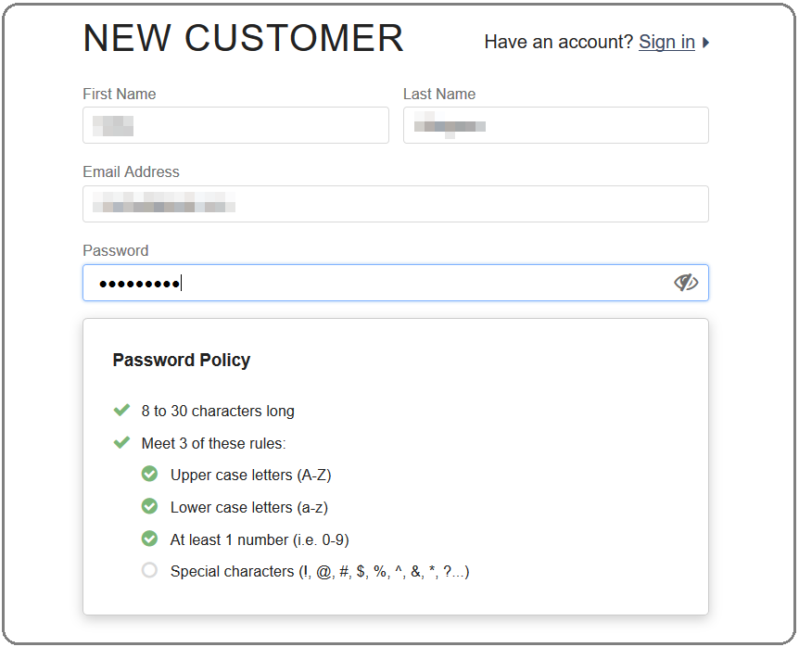The image size is (799, 647).
Task: Click the Meet 3 of these rules checkmark
Action: tap(121, 442)
